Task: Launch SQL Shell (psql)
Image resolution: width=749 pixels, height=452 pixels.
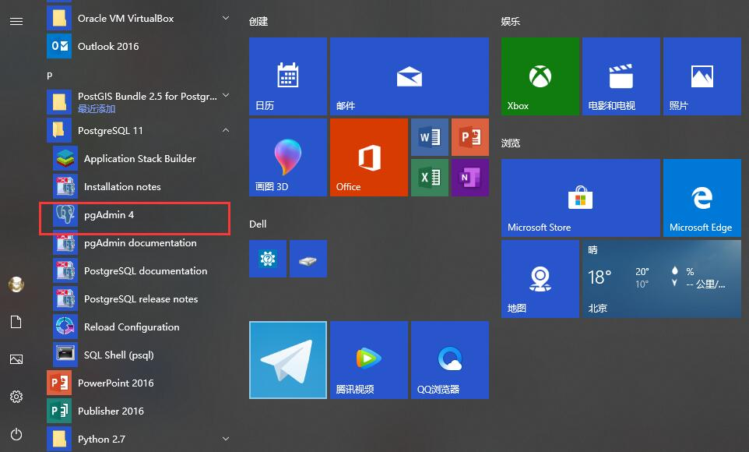Action: pos(142,355)
